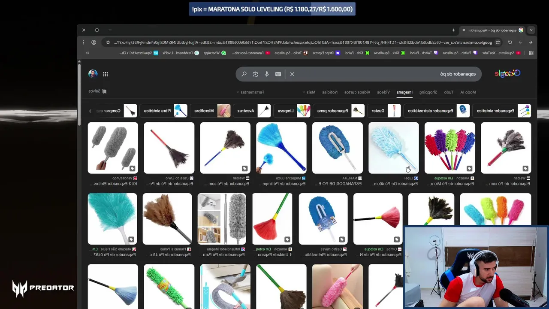Open the Plumas e Penas feather duster thumbnail
Viewport: 549px width, 309px height.
tap(167, 218)
